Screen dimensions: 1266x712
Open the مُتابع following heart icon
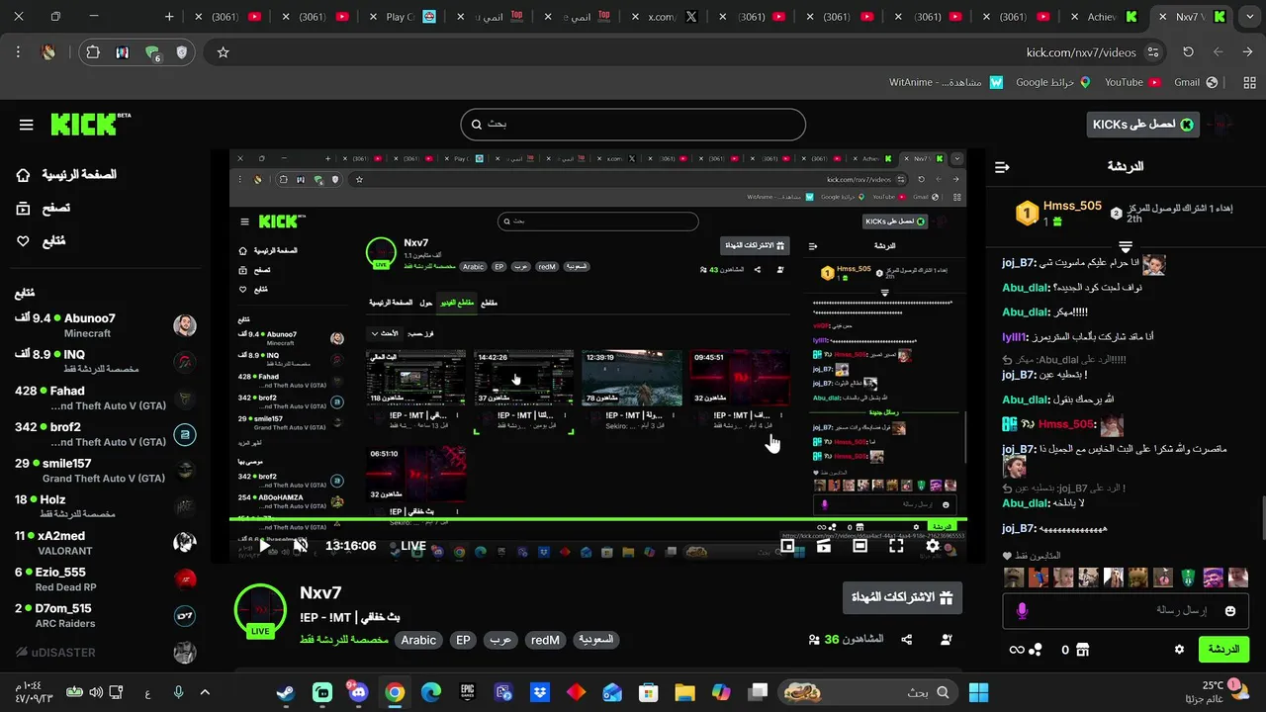point(24,241)
